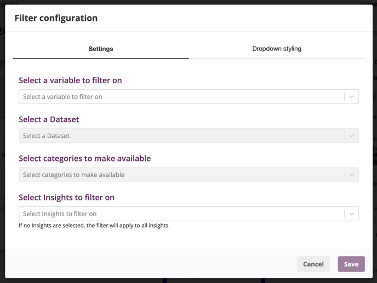Click the purple 'Select a variable to filter on' heading
Screen dimensions: 377x283
pos(70,80)
